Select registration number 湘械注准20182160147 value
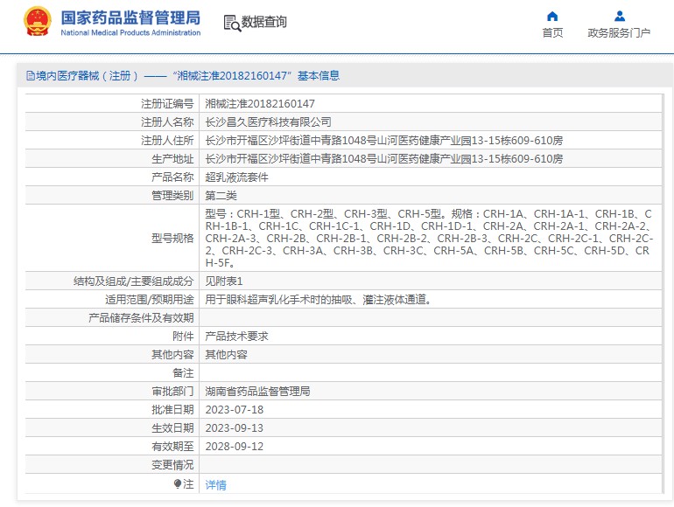Screen dimensions: 674x507 [260, 104]
